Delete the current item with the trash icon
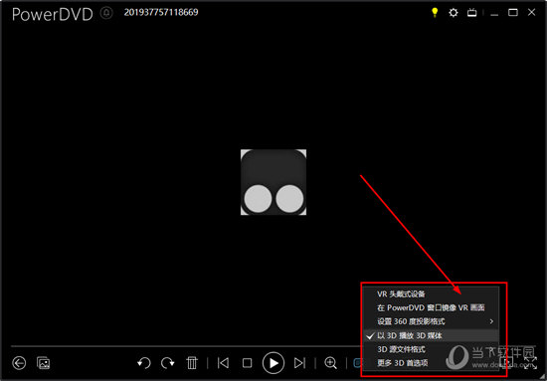This screenshot has height=381, width=547. 192,363
